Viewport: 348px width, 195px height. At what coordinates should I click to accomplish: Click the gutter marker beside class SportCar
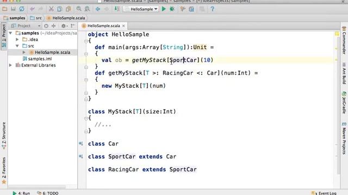click(81, 157)
